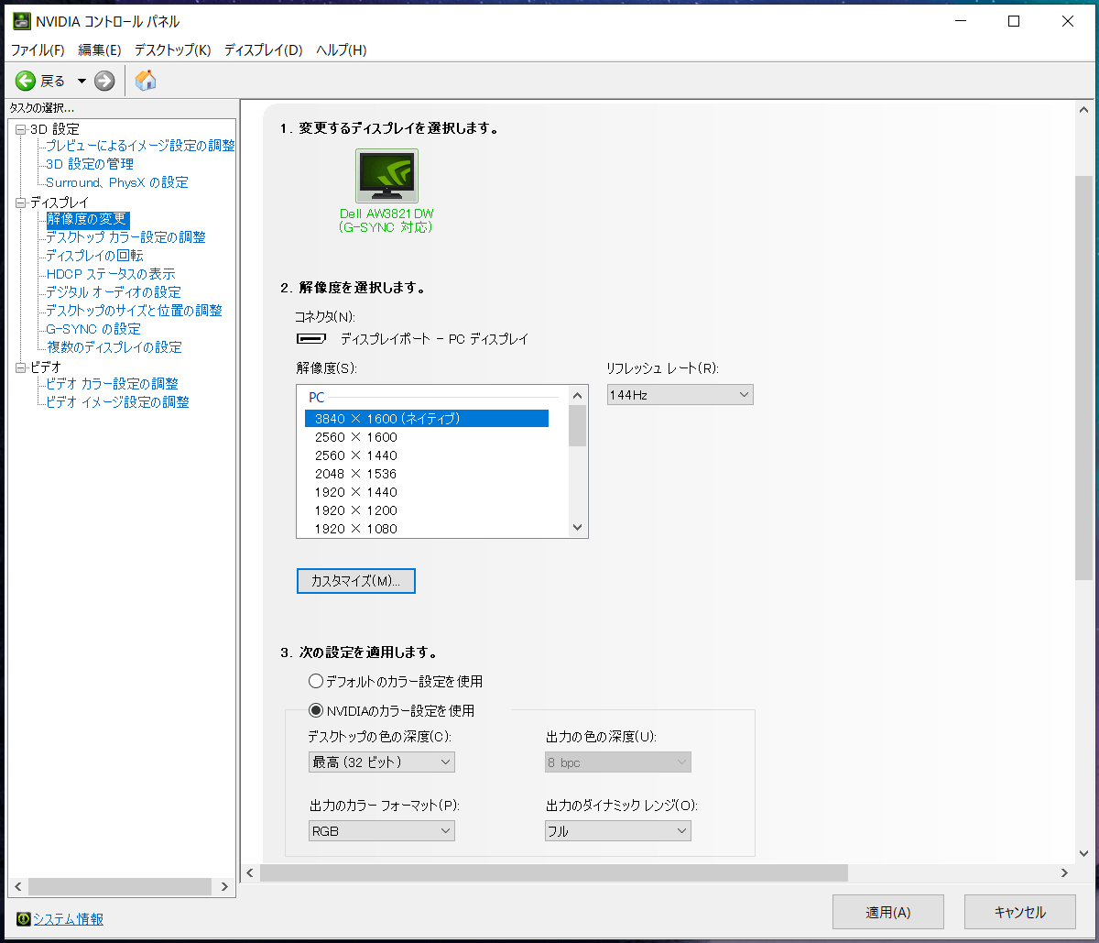
Task: Click the resolution list scroll up arrow
Action: click(x=577, y=395)
